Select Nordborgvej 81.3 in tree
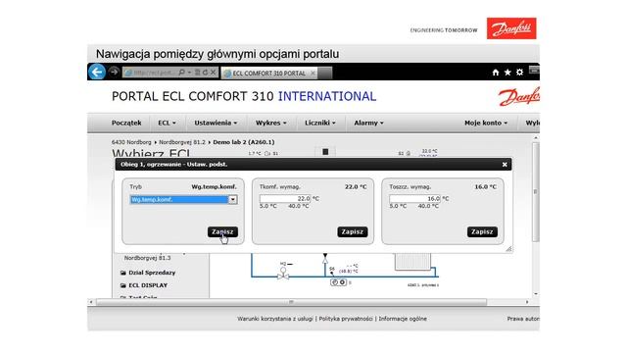The image size is (627, 353). click(148, 258)
